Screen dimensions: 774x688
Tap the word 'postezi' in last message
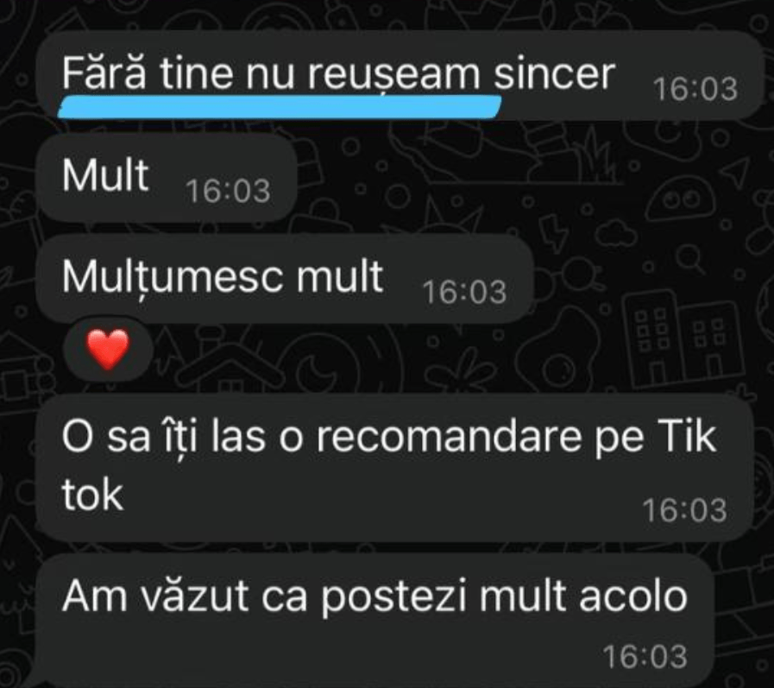point(394,597)
